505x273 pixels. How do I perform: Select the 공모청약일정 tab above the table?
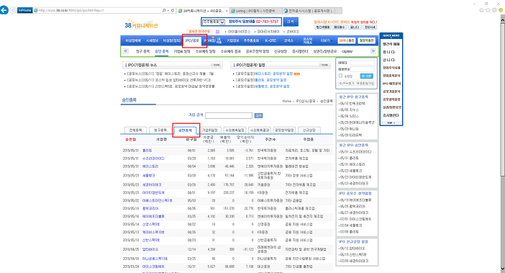[284, 130]
